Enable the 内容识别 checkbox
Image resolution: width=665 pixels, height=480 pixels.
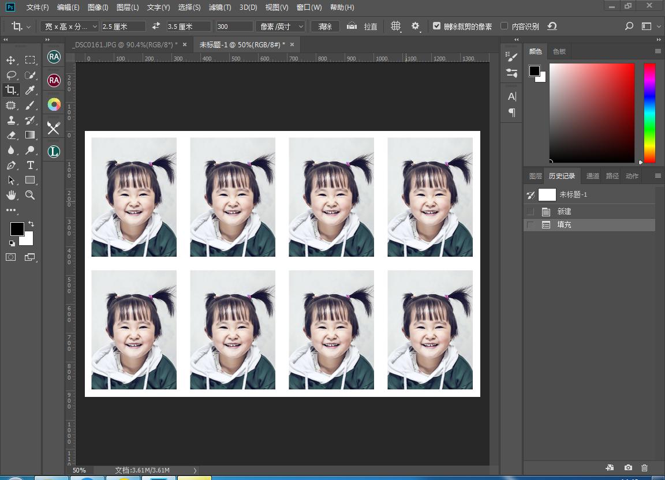(x=504, y=26)
